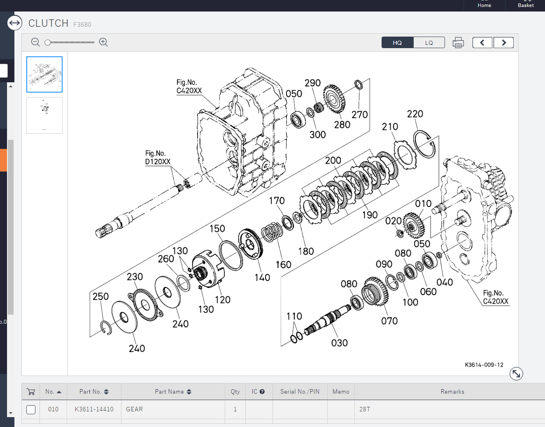Click the zoom out magnifier icon
545x427 pixels.
(35, 42)
